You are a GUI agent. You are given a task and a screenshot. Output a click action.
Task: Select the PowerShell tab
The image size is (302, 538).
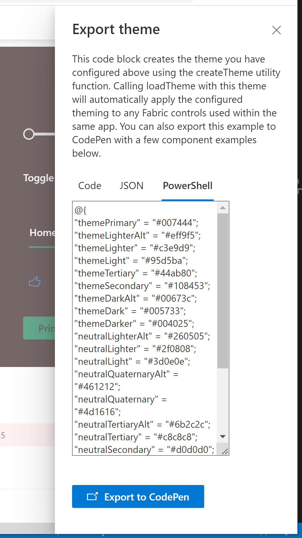point(188,186)
